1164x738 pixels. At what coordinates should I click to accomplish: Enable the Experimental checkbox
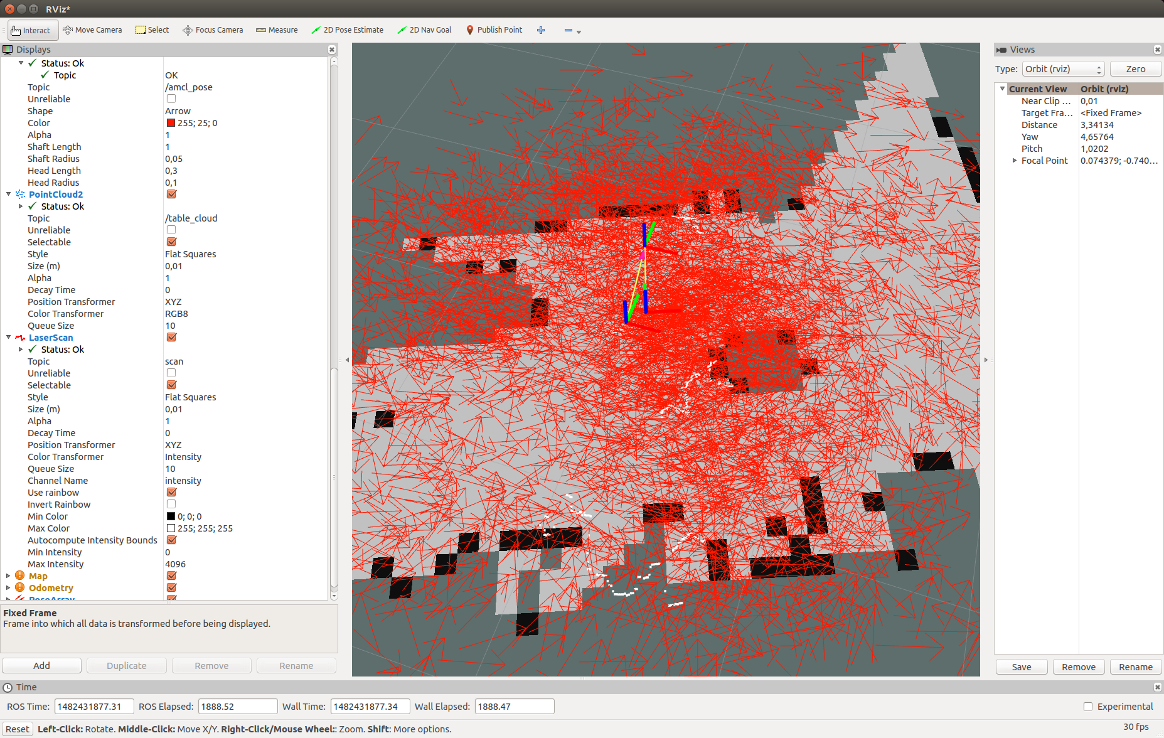click(1088, 707)
